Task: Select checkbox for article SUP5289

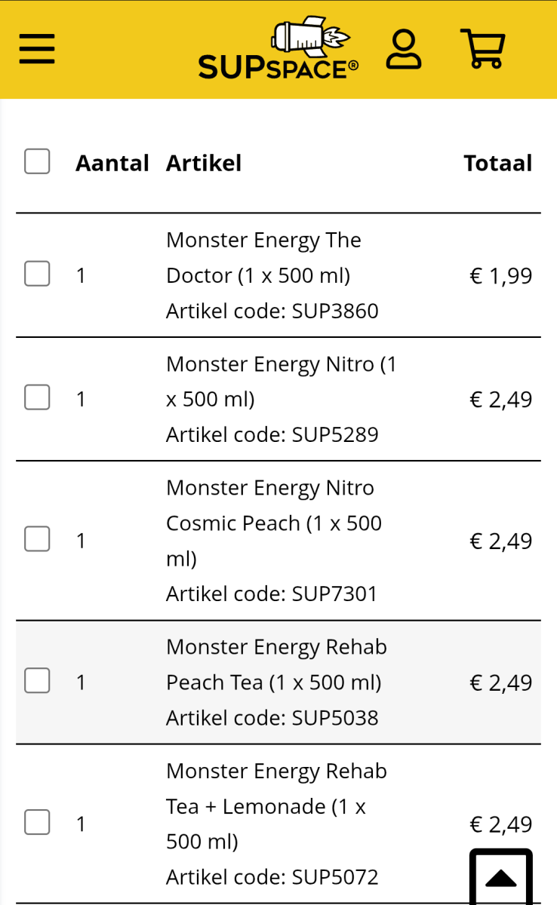Action: [x=37, y=397]
